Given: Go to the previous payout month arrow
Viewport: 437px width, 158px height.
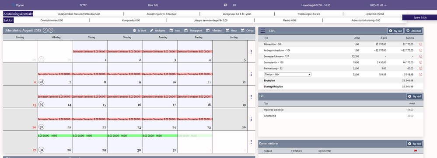Looking at the screenshot, I should point(45,30).
